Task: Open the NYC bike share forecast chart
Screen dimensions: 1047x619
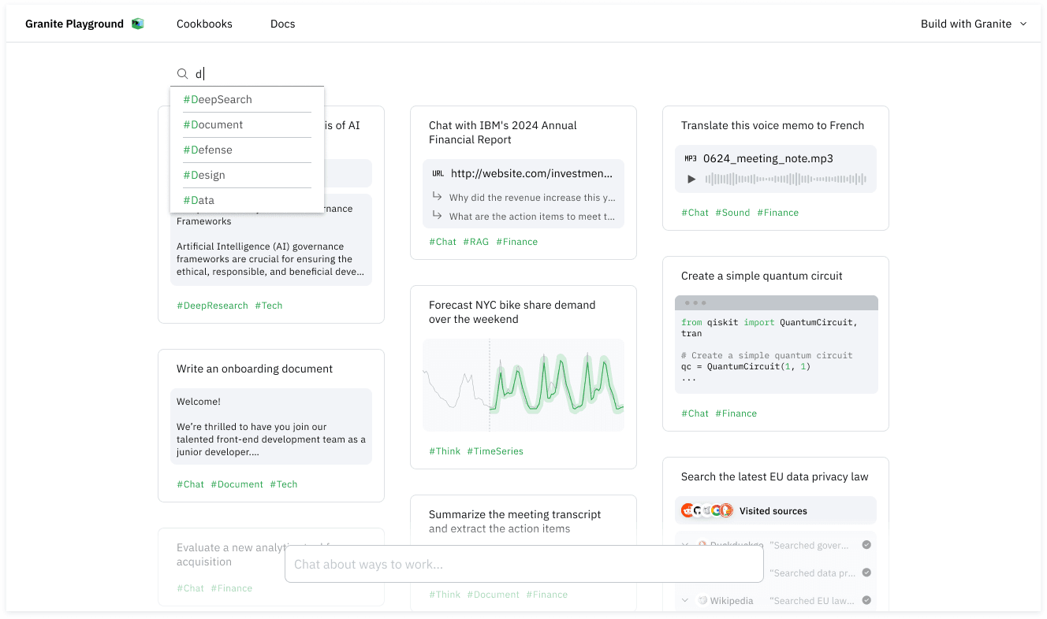Action: point(523,385)
